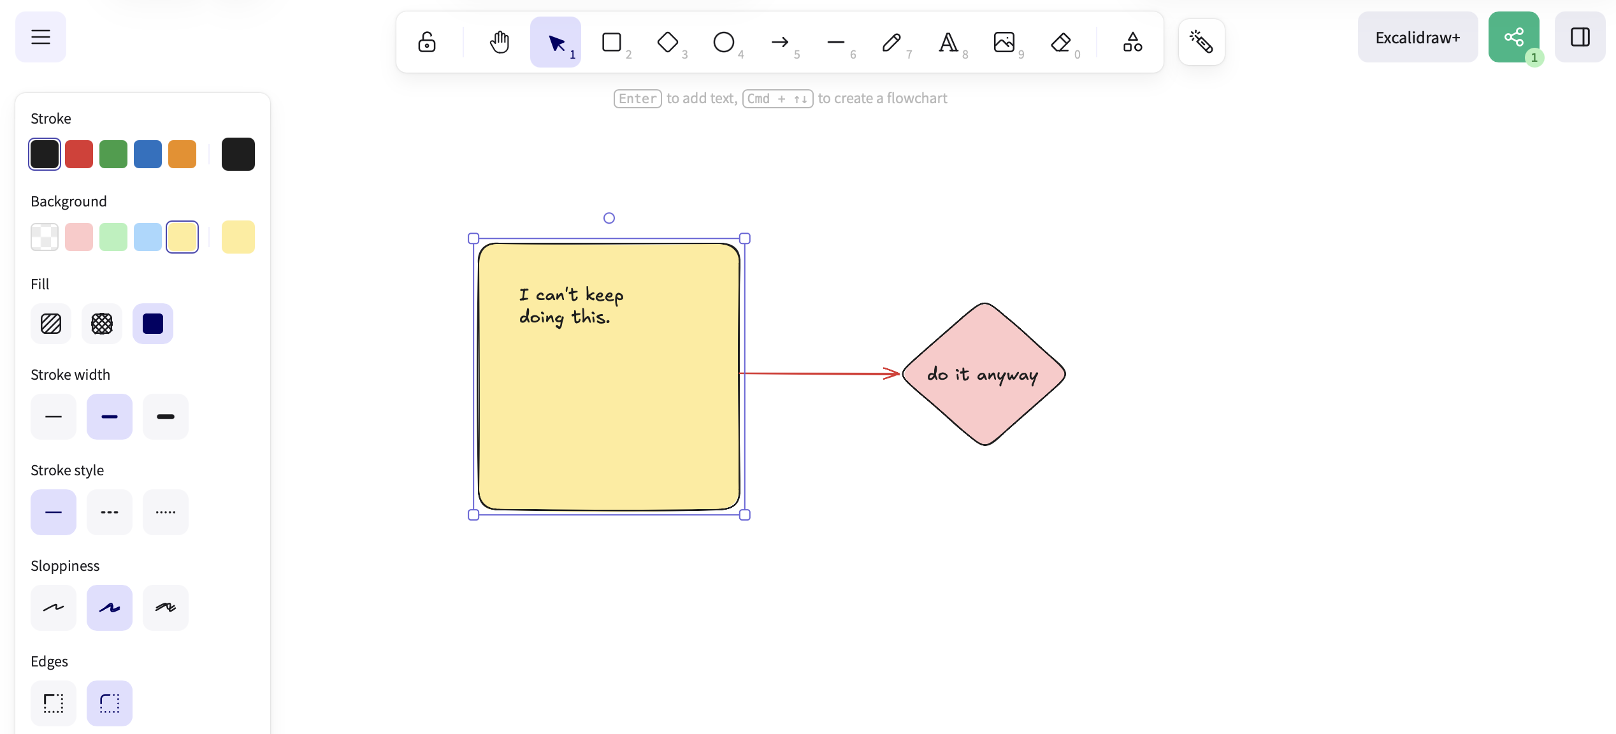Viewport: 1616px width, 734px height.
Task: Set sloppiness to artist
Action: tap(110, 608)
